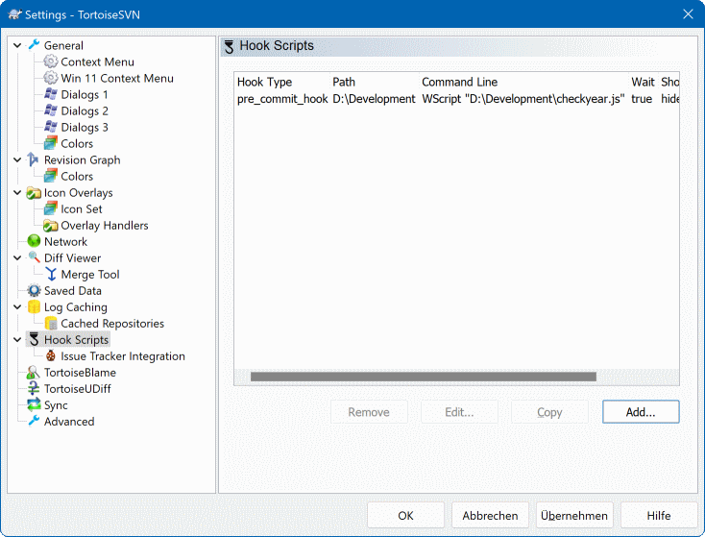The image size is (705, 537).
Task: Click the TortoiseUDiff icon
Action: click(x=34, y=389)
